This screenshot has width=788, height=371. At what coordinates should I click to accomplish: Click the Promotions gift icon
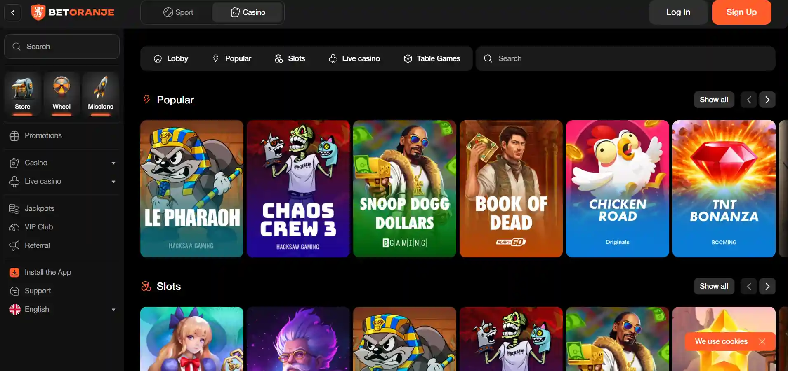tap(14, 136)
